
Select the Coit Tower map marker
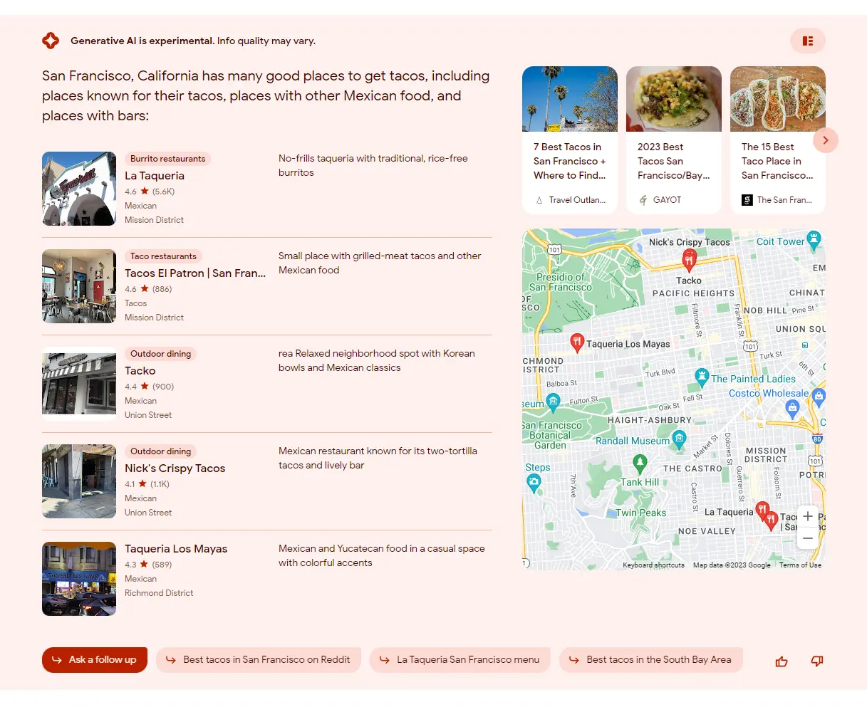[x=814, y=239]
